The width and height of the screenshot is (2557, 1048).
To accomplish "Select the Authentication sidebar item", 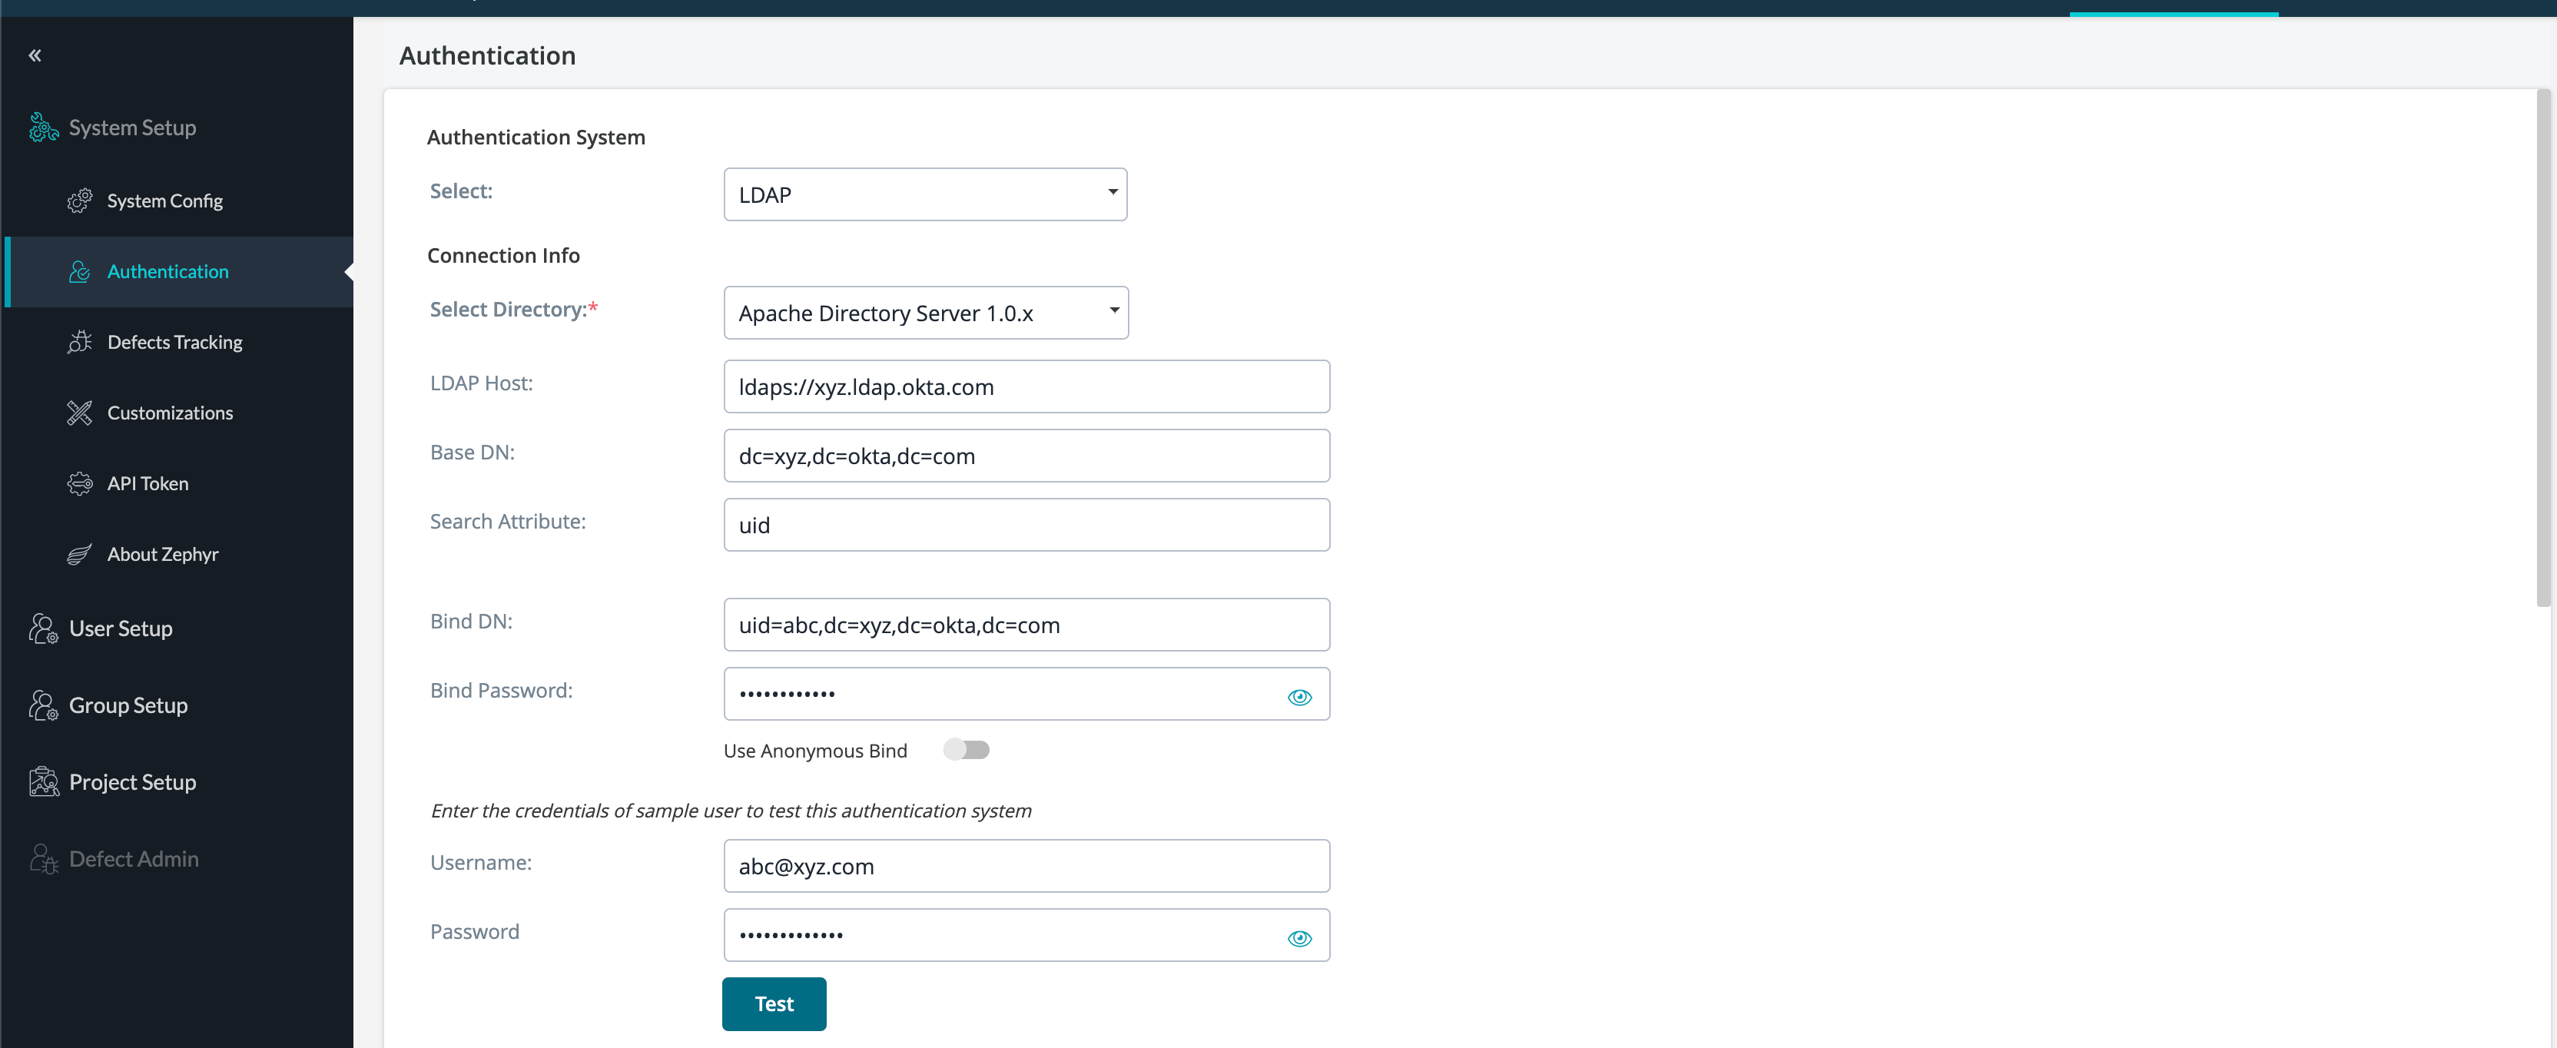I will pyautogui.click(x=167, y=272).
